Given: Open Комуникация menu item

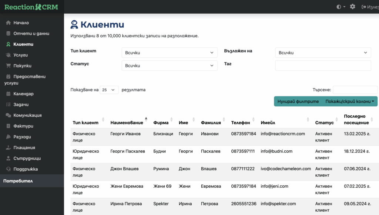Looking at the screenshot, I should pos(27,115).
